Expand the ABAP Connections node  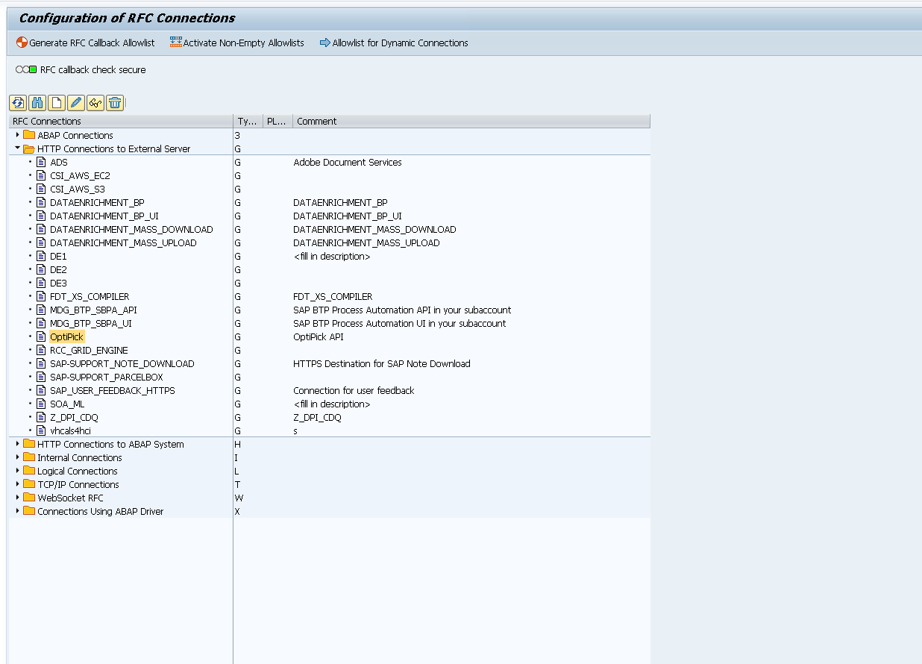pyautogui.click(x=17, y=135)
